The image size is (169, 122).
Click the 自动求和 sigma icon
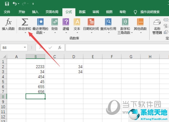(x=25, y=22)
